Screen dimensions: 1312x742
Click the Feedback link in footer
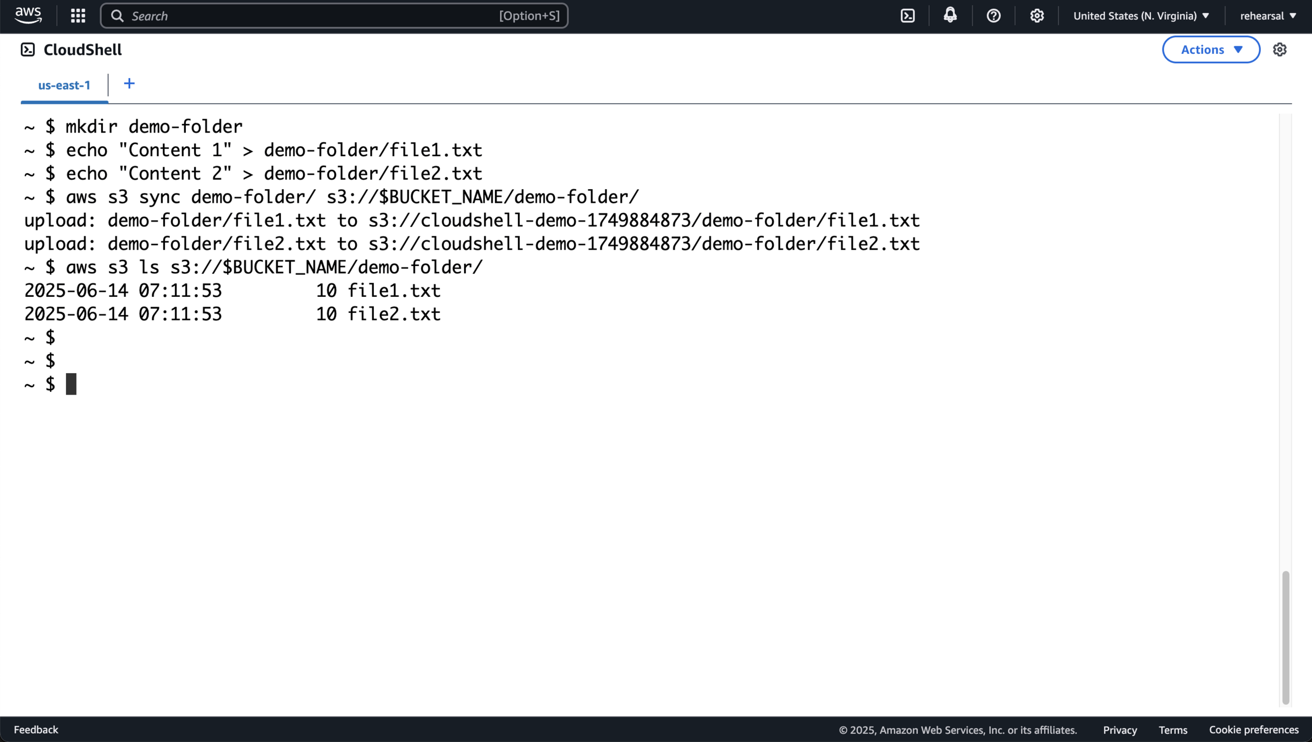coord(36,729)
